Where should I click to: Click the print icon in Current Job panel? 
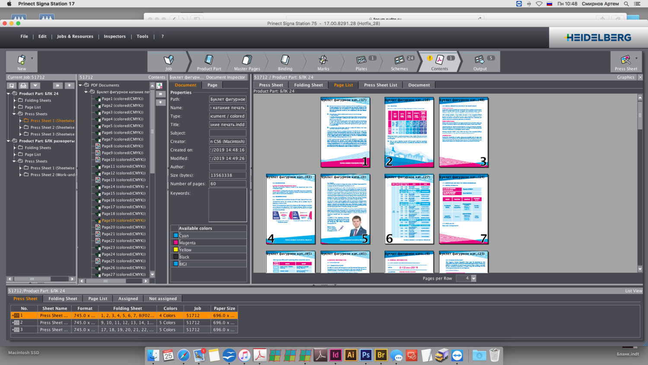23,86
